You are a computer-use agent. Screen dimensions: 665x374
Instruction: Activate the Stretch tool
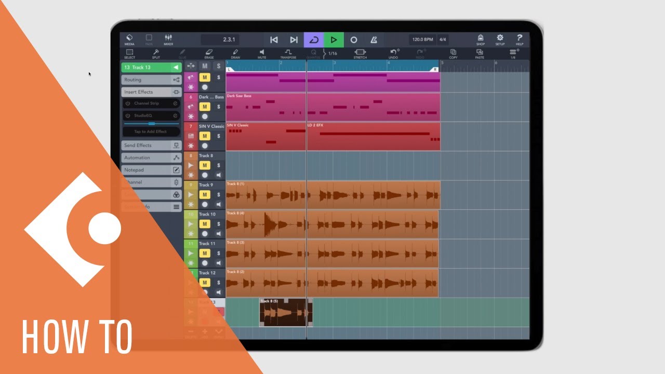360,54
